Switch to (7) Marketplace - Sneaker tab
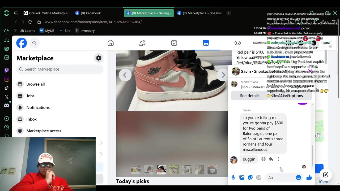 point(200,13)
